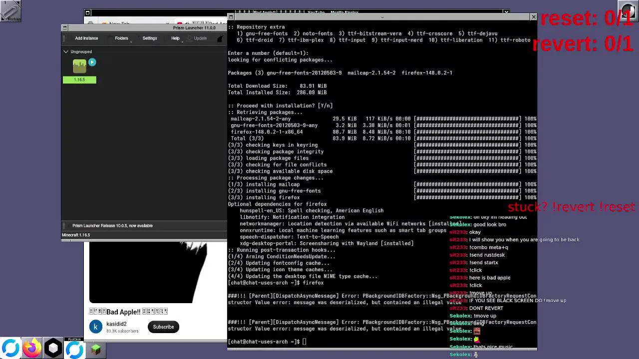This screenshot has width=639, height=359.
Task: Subscribe to the kasidid2 channel
Action: click(x=163, y=327)
